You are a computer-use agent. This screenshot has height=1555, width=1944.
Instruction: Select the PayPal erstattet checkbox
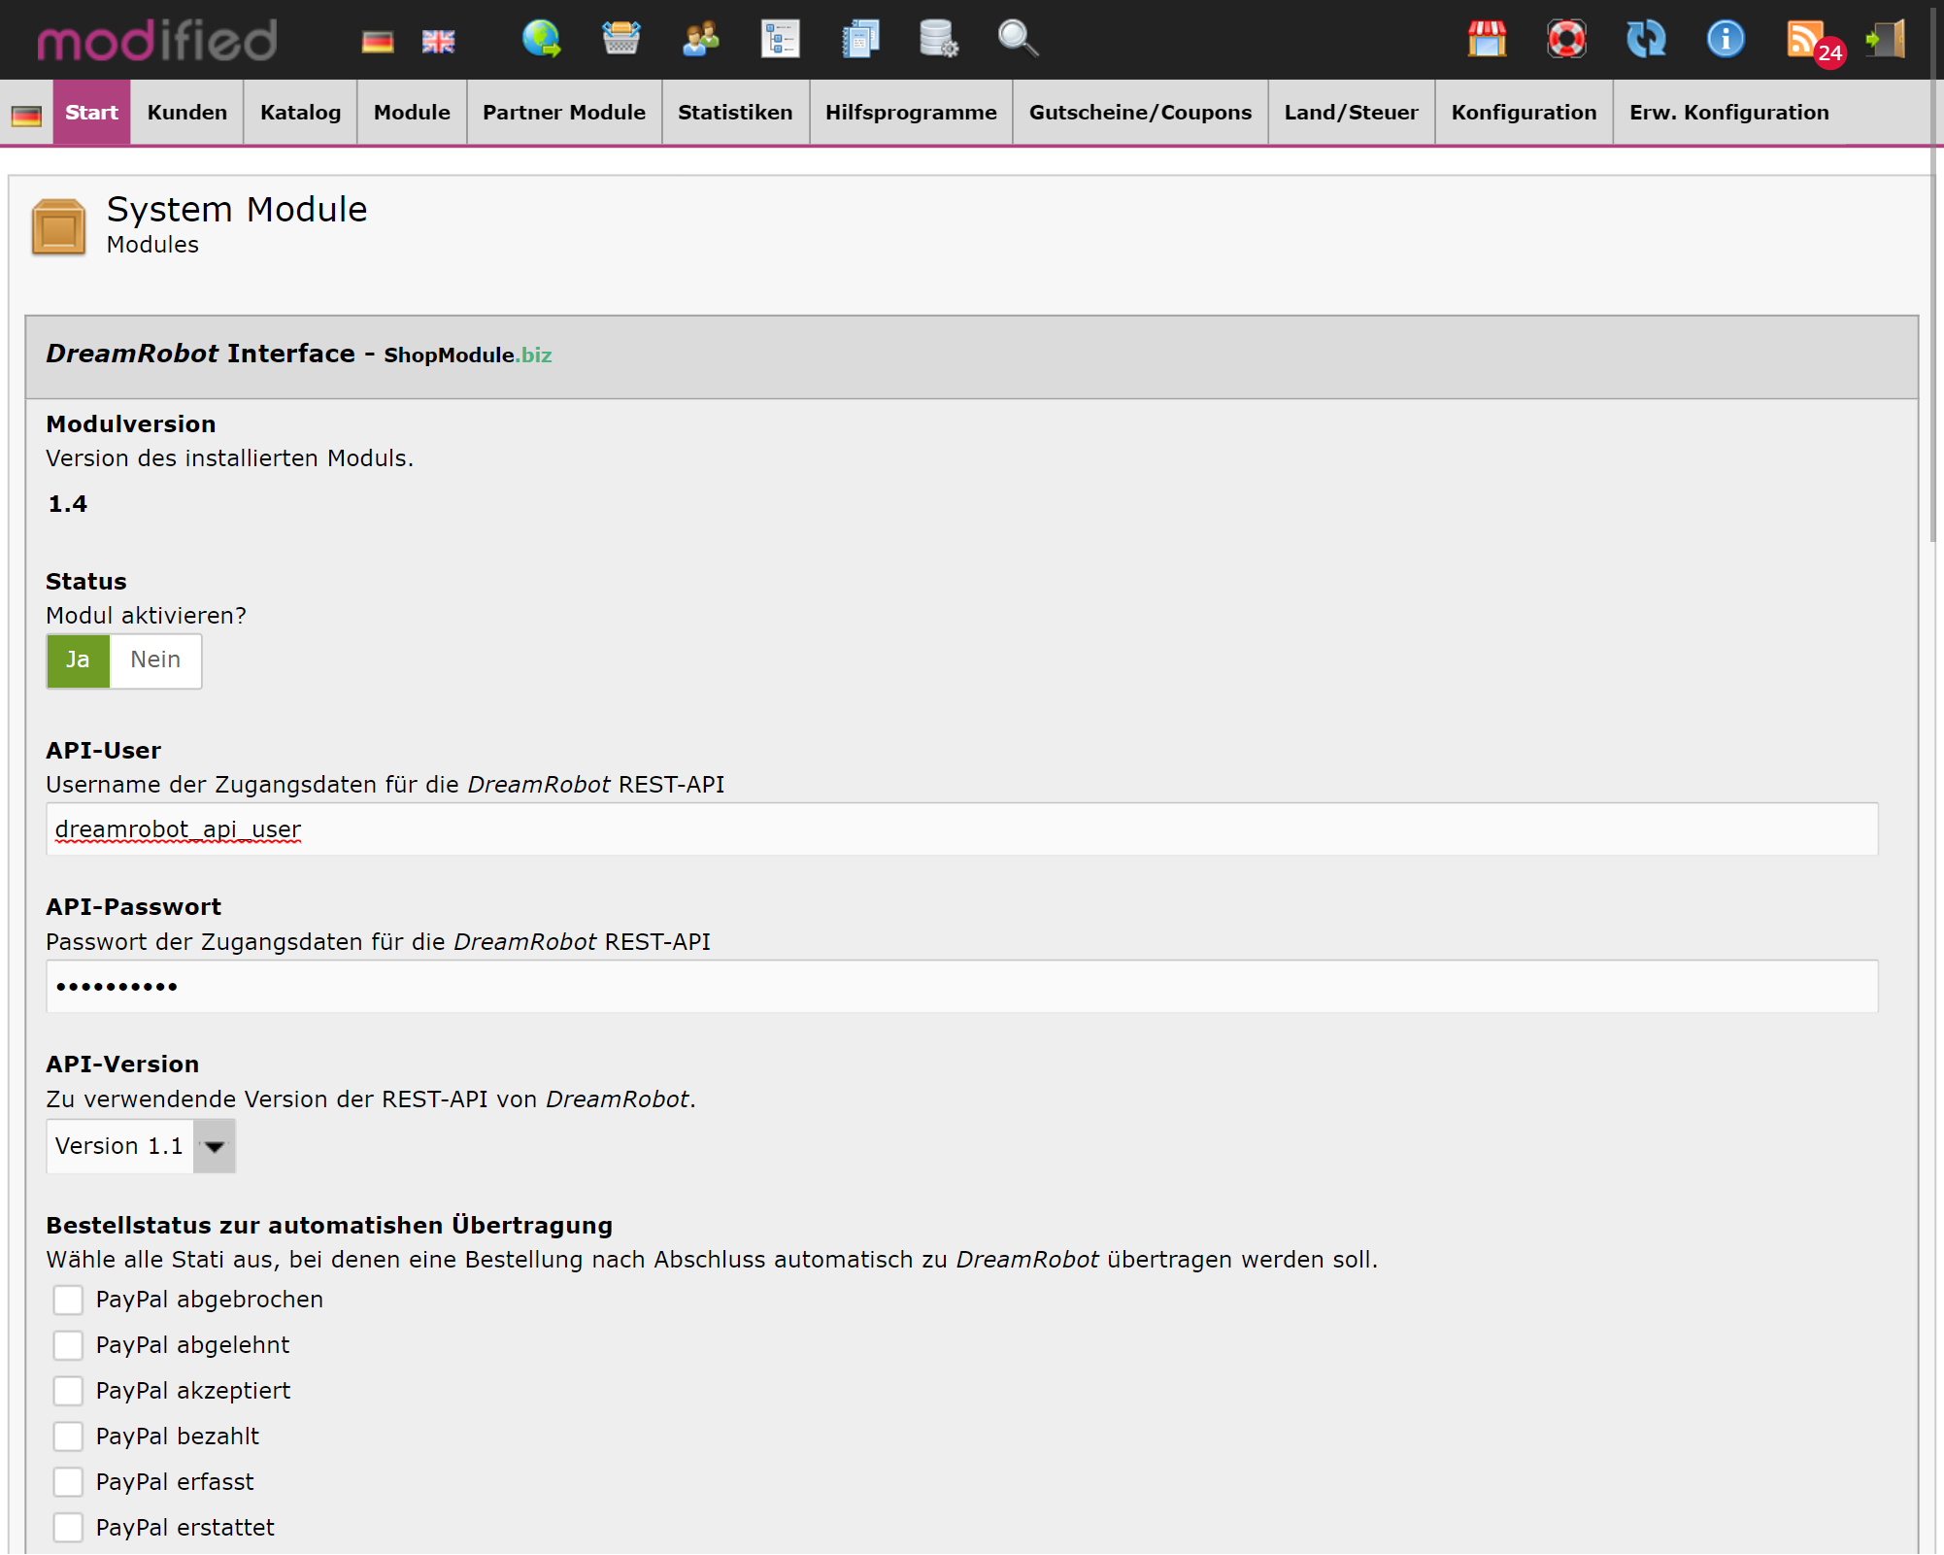point(68,1527)
